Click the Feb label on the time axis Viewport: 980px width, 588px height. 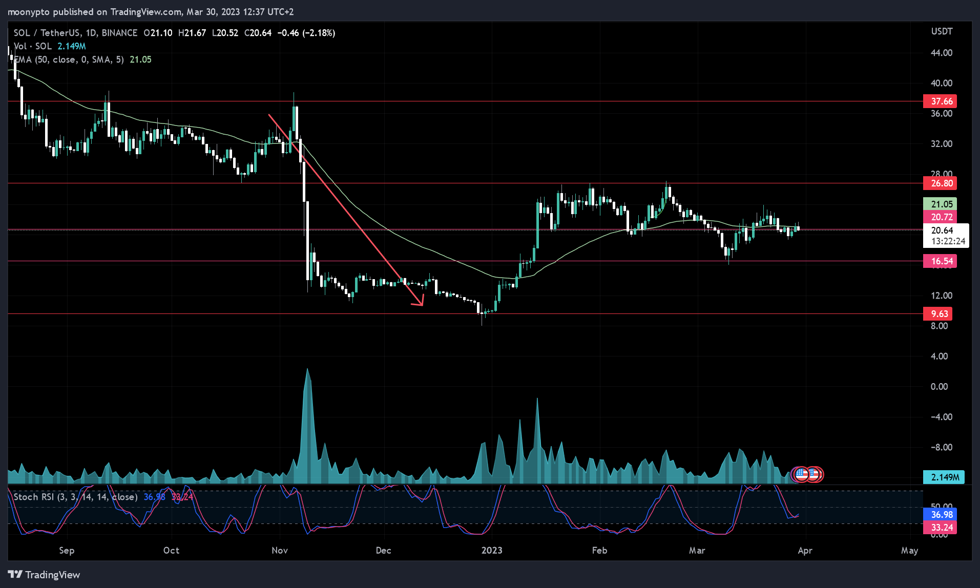[x=599, y=551]
